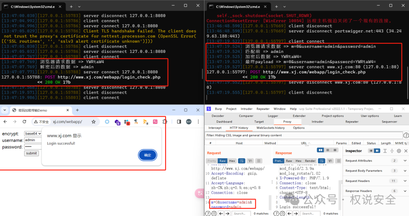Viewport: 409px width, 216px height.
Task: Close the 密码加密传输Demo tab
Action: point(67,110)
